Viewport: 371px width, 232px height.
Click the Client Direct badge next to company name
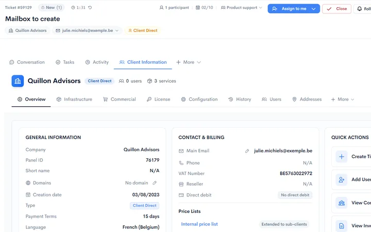(x=99, y=81)
